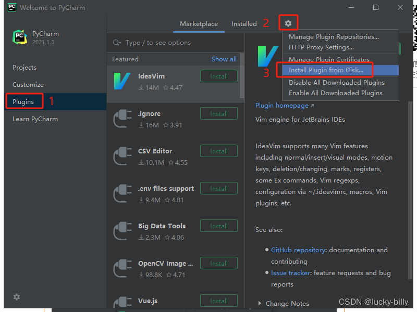Choose HTTP Proxy Settings menu item

340,47
